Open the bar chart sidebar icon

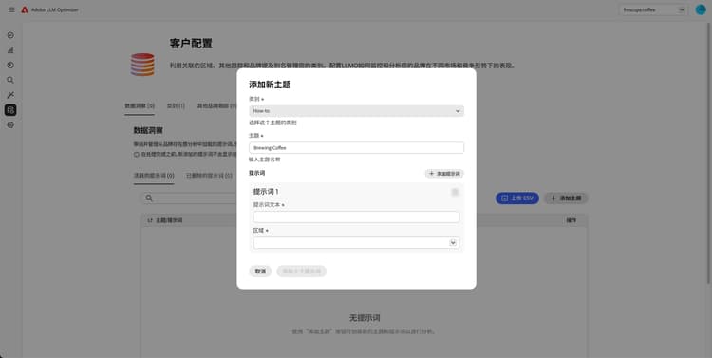10,50
